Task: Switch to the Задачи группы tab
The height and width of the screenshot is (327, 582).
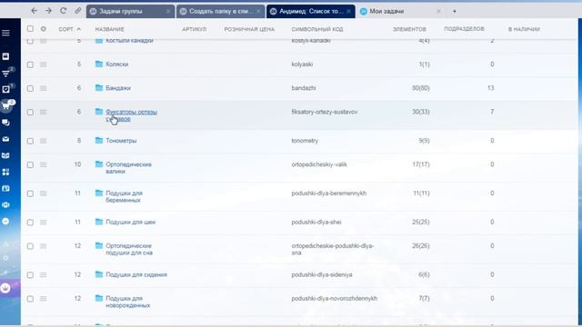Action: 130,12
